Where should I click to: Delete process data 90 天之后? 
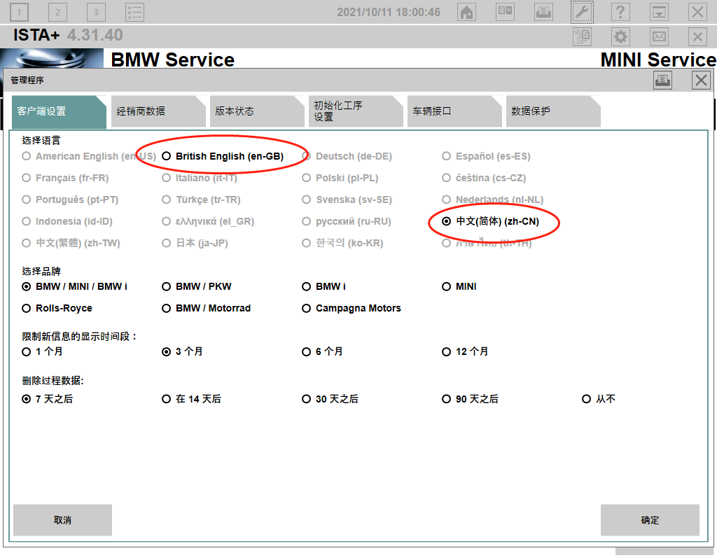tap(470, 399)
